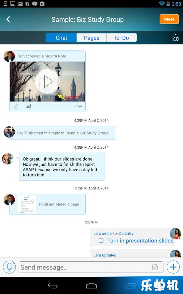Tap the pencil edit icon under the note
The image size is (183, 294).
pyautogui.click(x=16, y=106)
